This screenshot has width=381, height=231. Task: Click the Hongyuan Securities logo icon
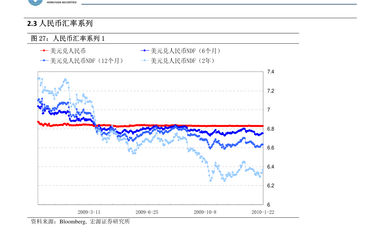point(36,3)
